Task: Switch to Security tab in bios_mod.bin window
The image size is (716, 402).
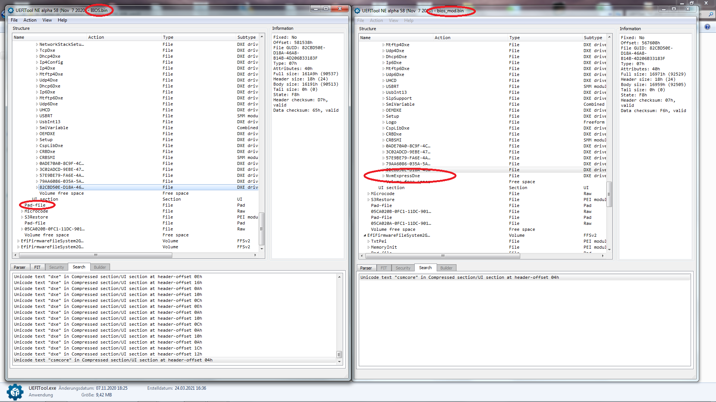Action: pyautogui.click(x=403, y=268)
